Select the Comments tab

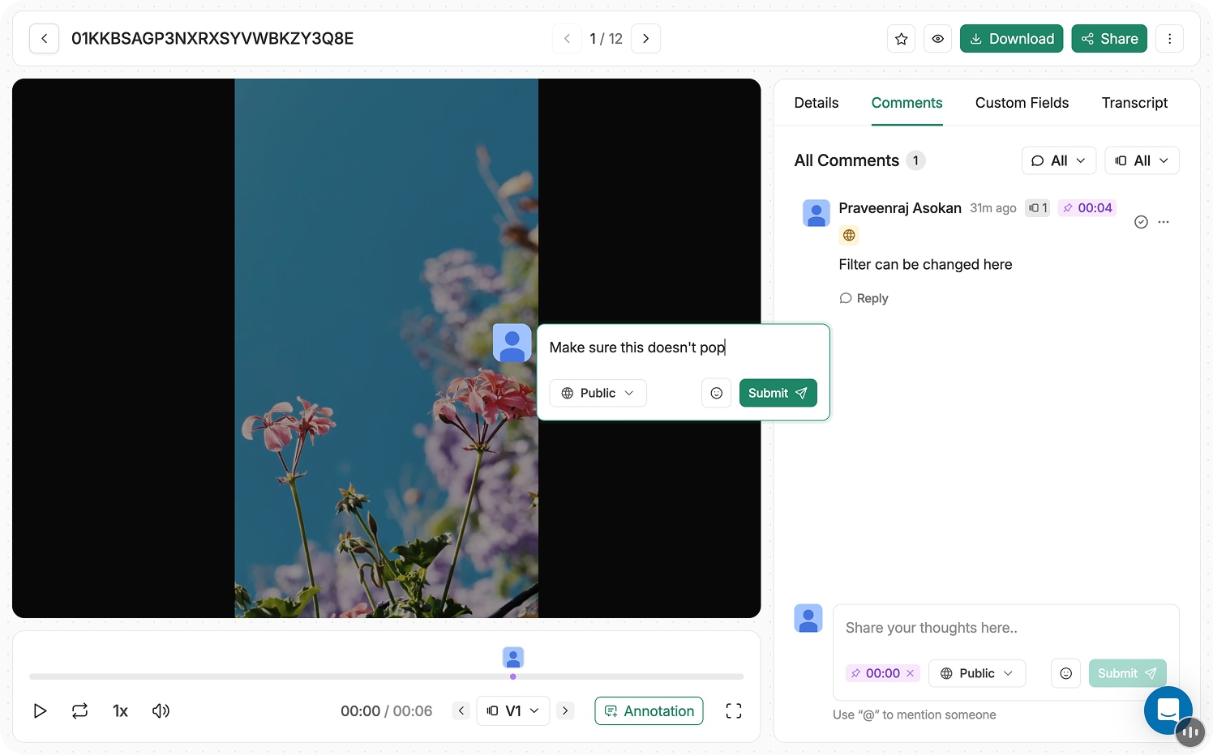907,103
